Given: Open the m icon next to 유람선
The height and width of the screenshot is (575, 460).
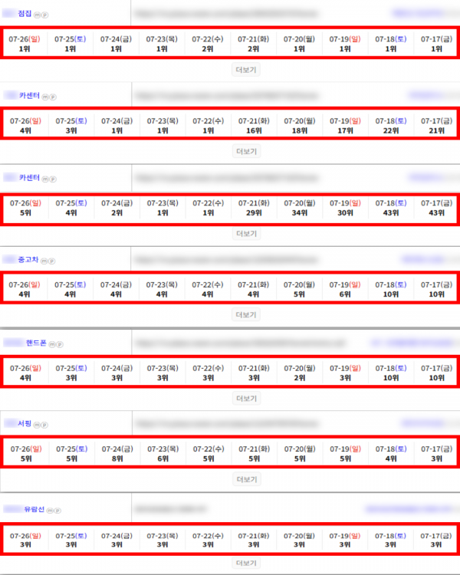Looking at the screenshot, I should click(x=50, y=511).
